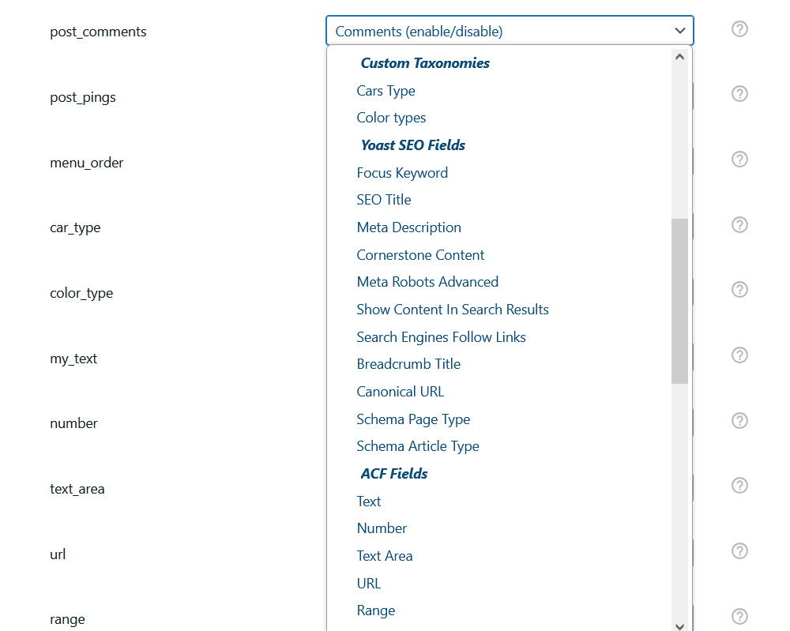
Task: Click help icon beside post_pings row
Action: [739, 94]
